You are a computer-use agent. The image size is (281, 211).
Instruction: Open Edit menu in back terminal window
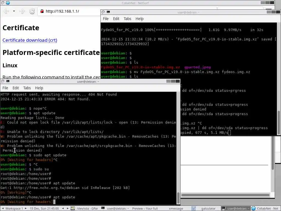(x=116, y=19)
